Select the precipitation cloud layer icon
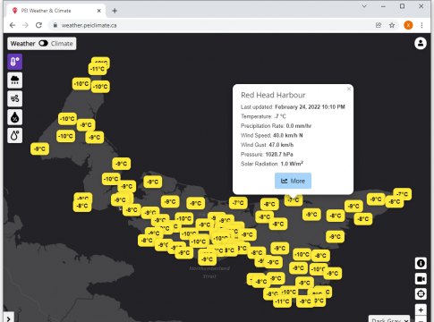434x322 pixels. pyautogui.click(x=14, y=80)
